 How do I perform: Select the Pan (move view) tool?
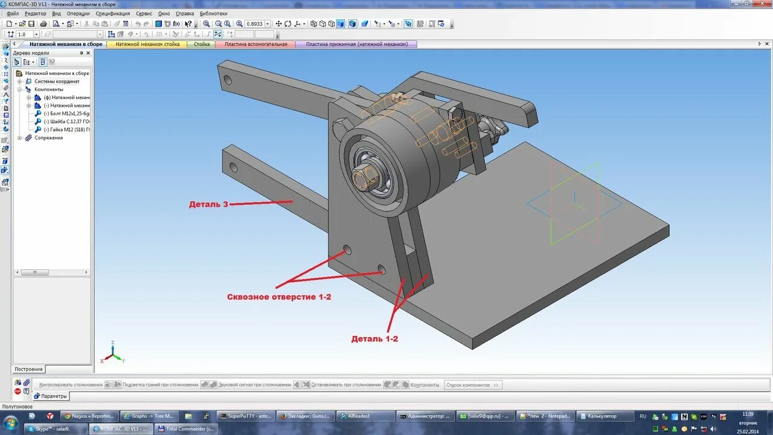click(278, 24)
